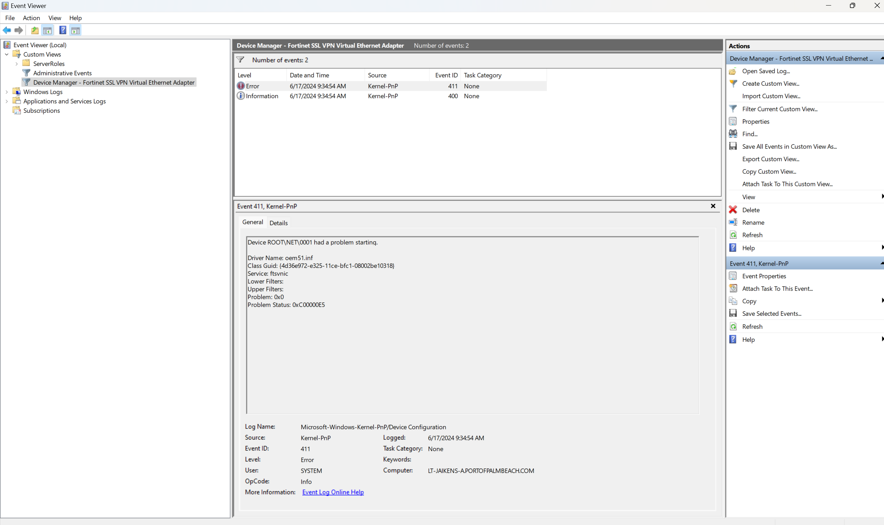Toggle the console tree show/hide icon
Viewport: 884px width, 525px height.
[47, 31]
